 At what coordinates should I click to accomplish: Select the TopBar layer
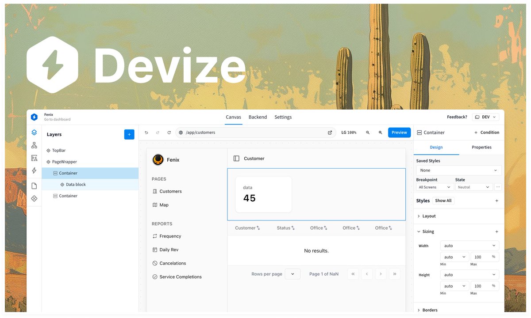pyautogui.click(x=90, y=151)
